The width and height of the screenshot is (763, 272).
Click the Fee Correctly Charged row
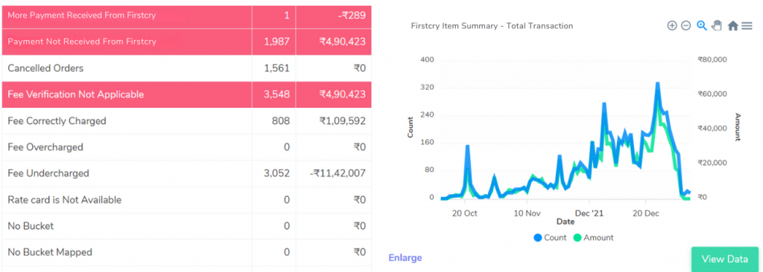tap(187, 121)
